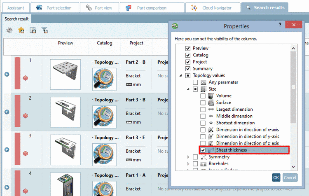This screenshot has width=309, height=196.
Task: Confirm with the OK button
Action: [x=276, y=178]
